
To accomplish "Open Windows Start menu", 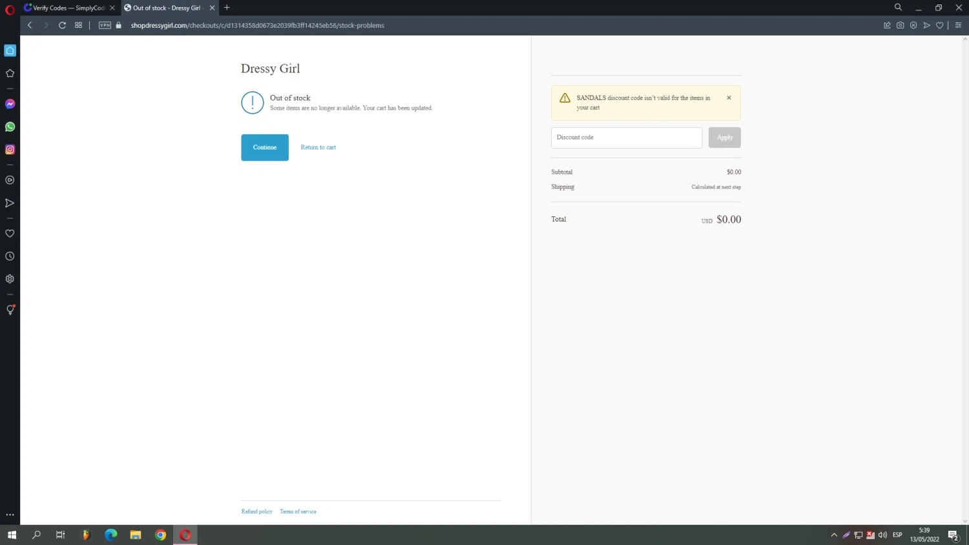I will 12,535.
